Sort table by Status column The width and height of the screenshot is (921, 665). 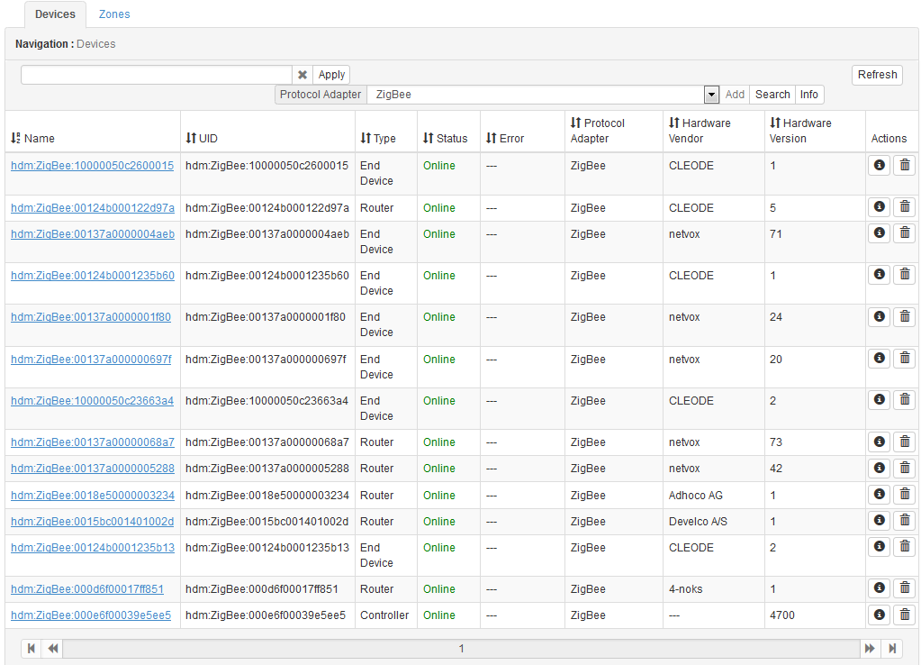pos(446,138)
